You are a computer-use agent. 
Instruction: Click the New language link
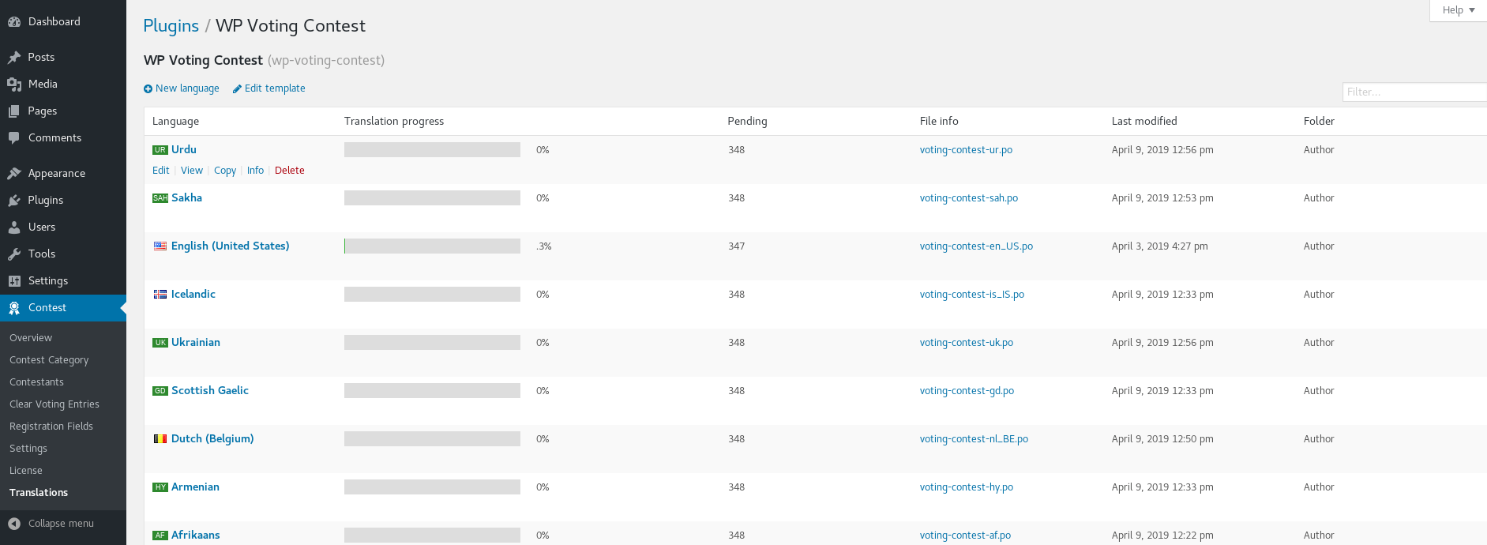point(187,88)
